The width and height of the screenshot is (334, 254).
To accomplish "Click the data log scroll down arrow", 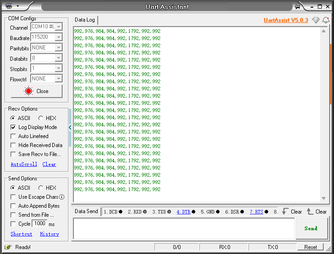I will 324,198.
